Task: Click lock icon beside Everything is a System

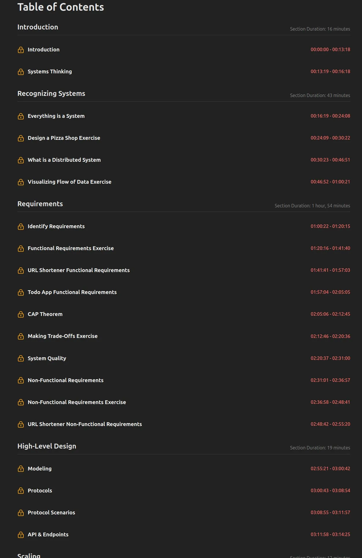Action: pyautogui.click(x=21, y=116)
